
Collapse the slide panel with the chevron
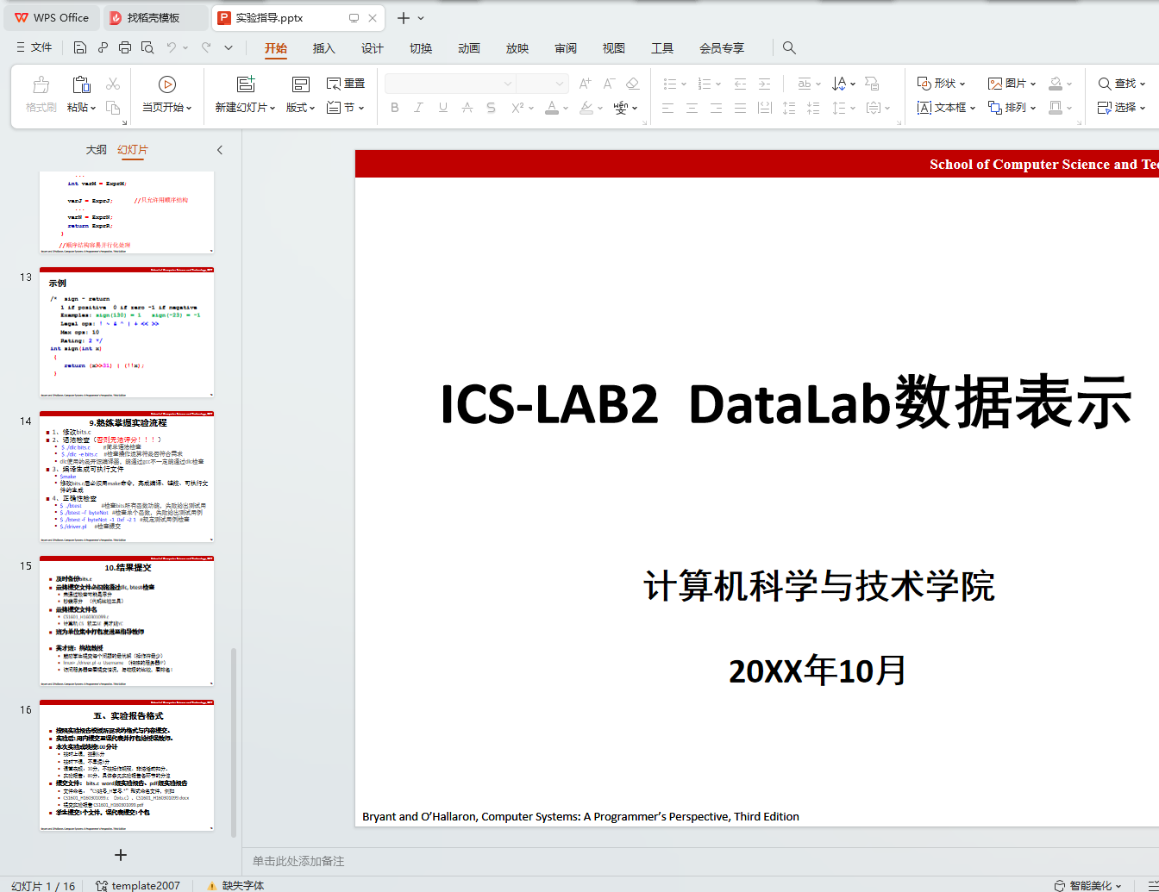point(220,150)
